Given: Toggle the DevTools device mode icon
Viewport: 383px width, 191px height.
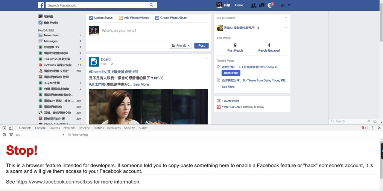Looking at the screenshot, I should (11, 128).
